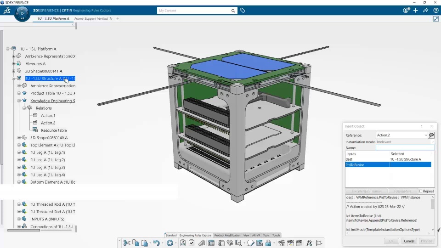This screenshot has height=248, width=441.
Task: Click the tree panel vertical scrollbar
Action: click(x=2, y=97)
